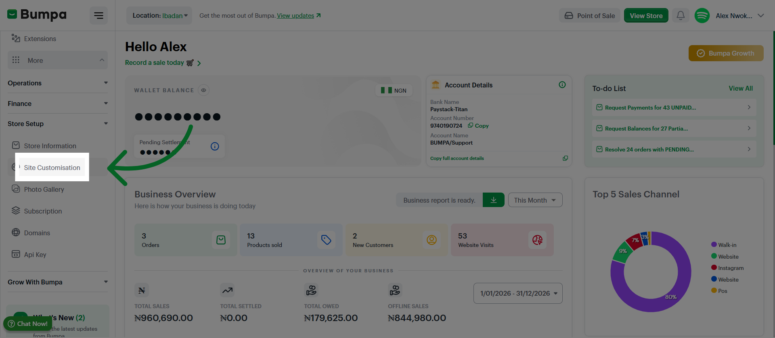This screenshot has height=338, width=775.
Task: Toggle the hamburger sidebar menu
Action: pos(98,15)
